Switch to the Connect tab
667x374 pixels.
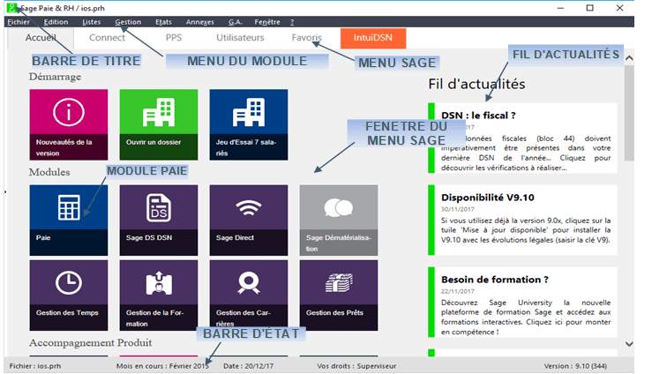coord(107,38)
